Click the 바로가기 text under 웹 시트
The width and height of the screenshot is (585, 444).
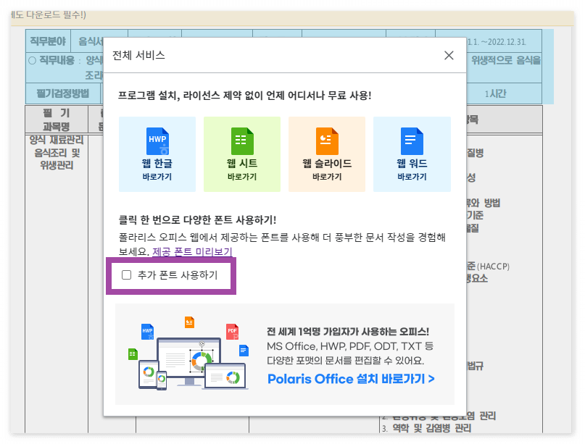[x=242, y=177]
